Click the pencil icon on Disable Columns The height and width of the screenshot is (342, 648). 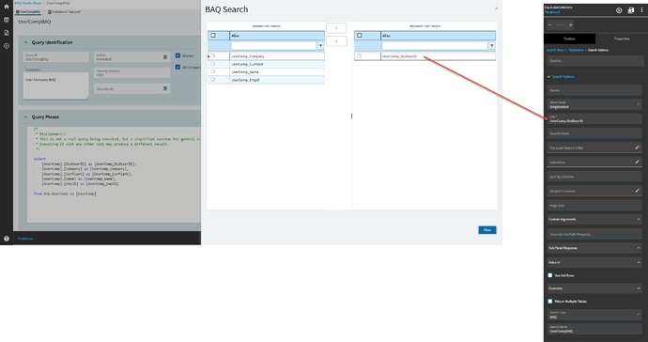[x=637, y=191]
